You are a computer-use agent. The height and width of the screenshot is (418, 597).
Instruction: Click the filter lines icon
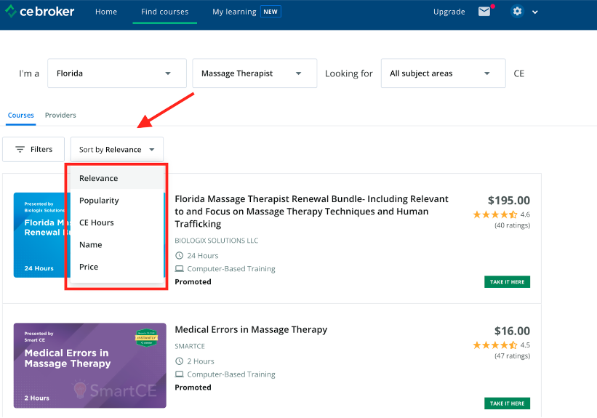coord(20,149)
